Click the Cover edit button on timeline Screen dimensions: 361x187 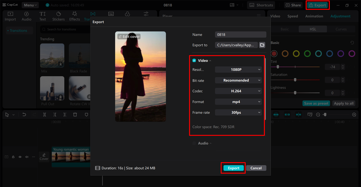coord(44,157)
